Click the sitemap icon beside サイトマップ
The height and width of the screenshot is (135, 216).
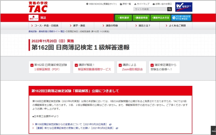click(135, 4)
